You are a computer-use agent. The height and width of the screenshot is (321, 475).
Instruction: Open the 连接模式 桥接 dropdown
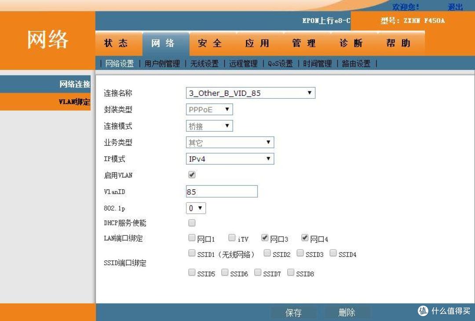click(x=209, y=126)
